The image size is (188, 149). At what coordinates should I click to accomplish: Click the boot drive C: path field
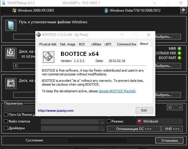click(x=24, y=66)
